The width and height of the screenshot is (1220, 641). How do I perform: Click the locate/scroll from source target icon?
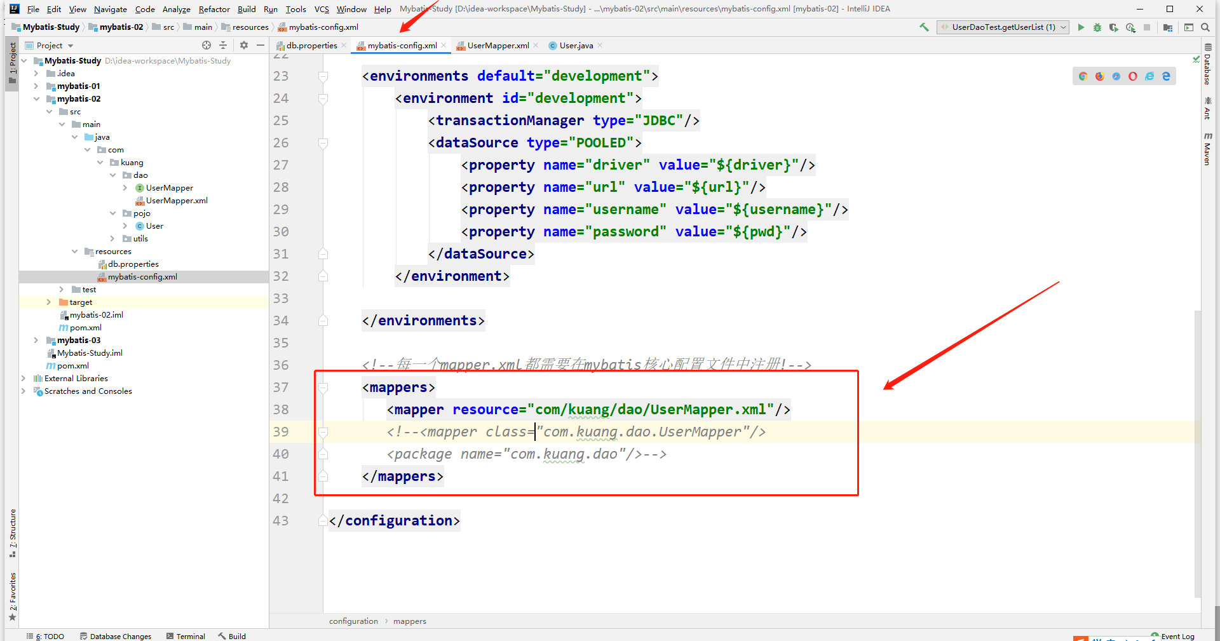(x=207, y=45)
